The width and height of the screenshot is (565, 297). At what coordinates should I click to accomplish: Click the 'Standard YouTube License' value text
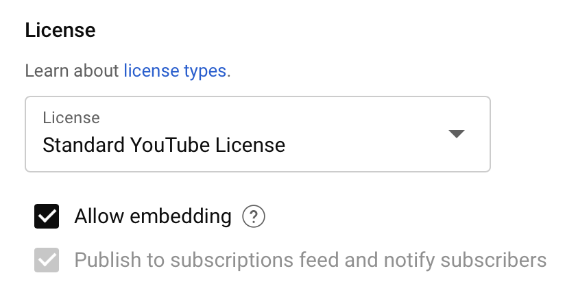pos(164,145)
